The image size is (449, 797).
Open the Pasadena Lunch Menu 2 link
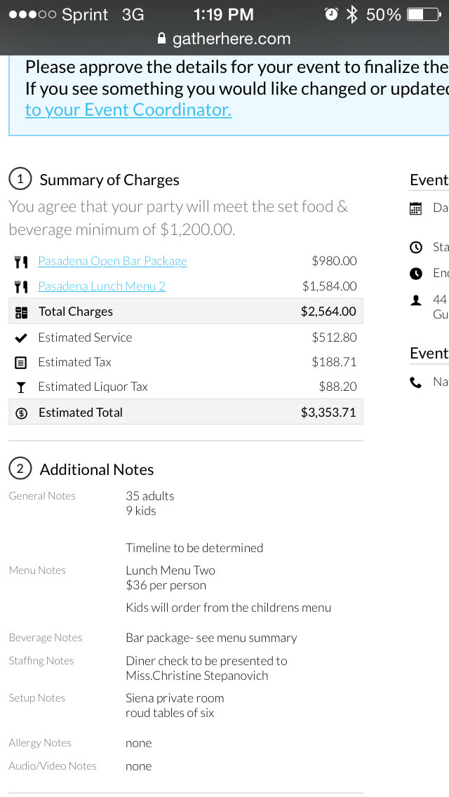tap(102, 286)
